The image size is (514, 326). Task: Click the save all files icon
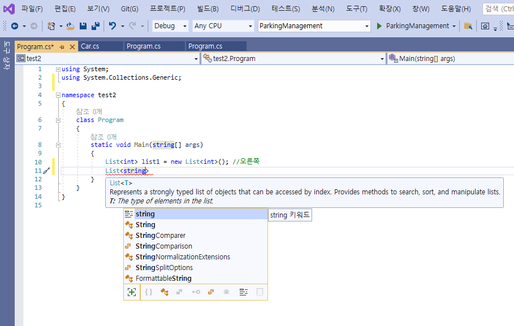(x=96, y=26)
